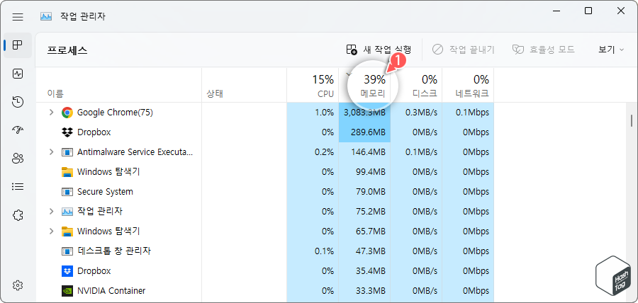Click the 1.0% CPU cell
The width and height of the screenshot is (638, 303).
(x=313, y=113)
